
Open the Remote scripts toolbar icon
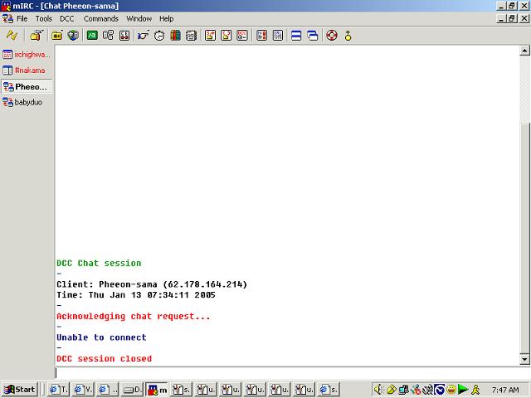coord(124,35)
